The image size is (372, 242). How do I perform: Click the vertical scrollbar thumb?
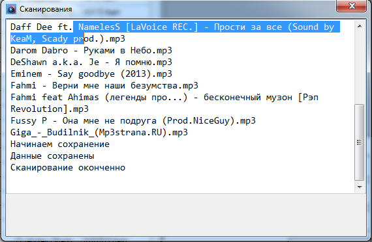tap(360, 142)
